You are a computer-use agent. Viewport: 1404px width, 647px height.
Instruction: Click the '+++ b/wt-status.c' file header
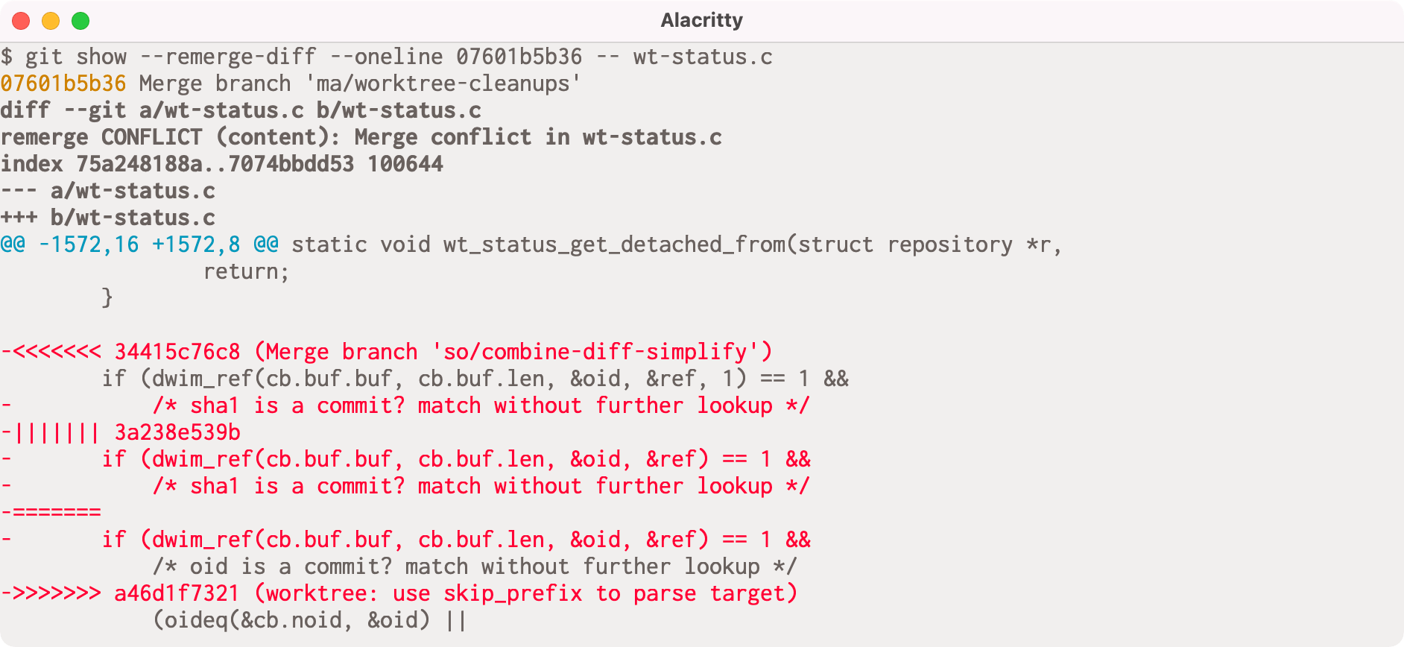click(108, 218)
